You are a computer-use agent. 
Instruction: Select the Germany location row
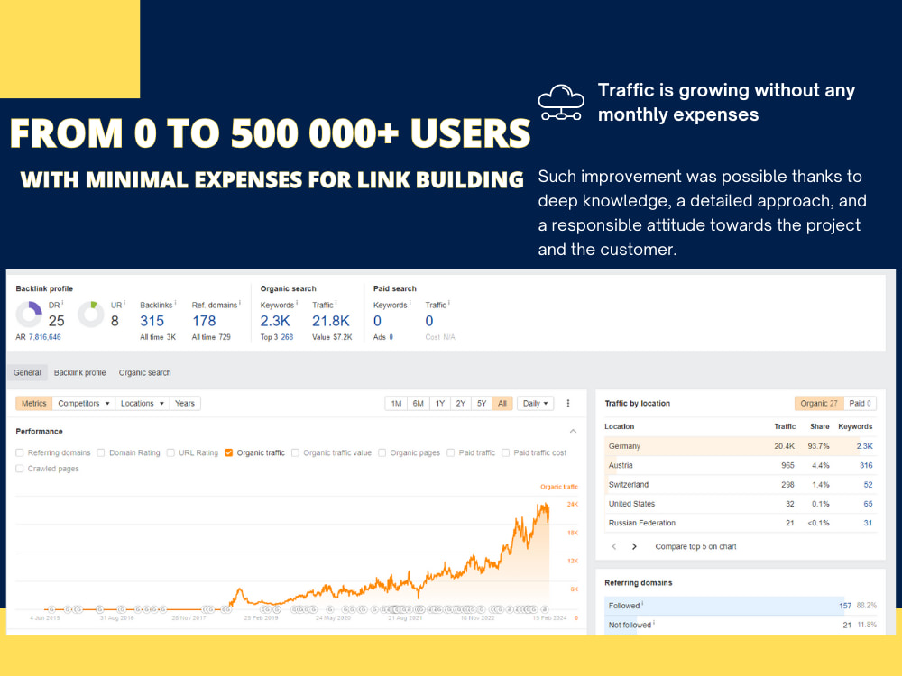click(741, 446)
